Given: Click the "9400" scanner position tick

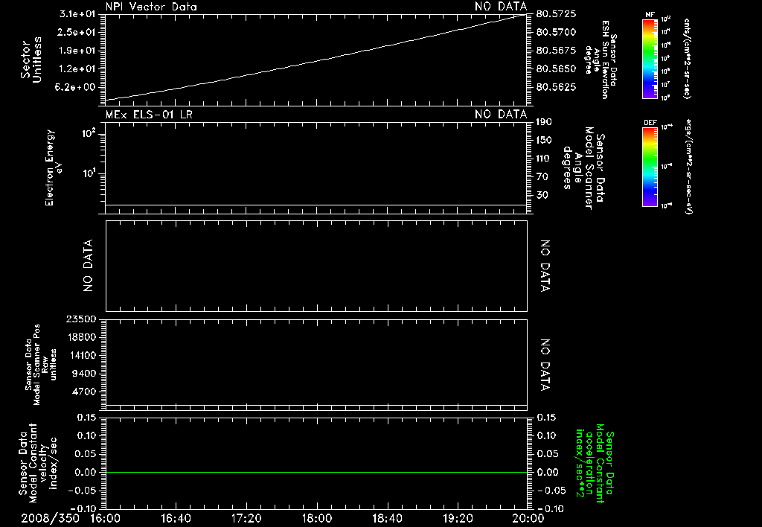Looking at the screenshot, I should [83, 374].
